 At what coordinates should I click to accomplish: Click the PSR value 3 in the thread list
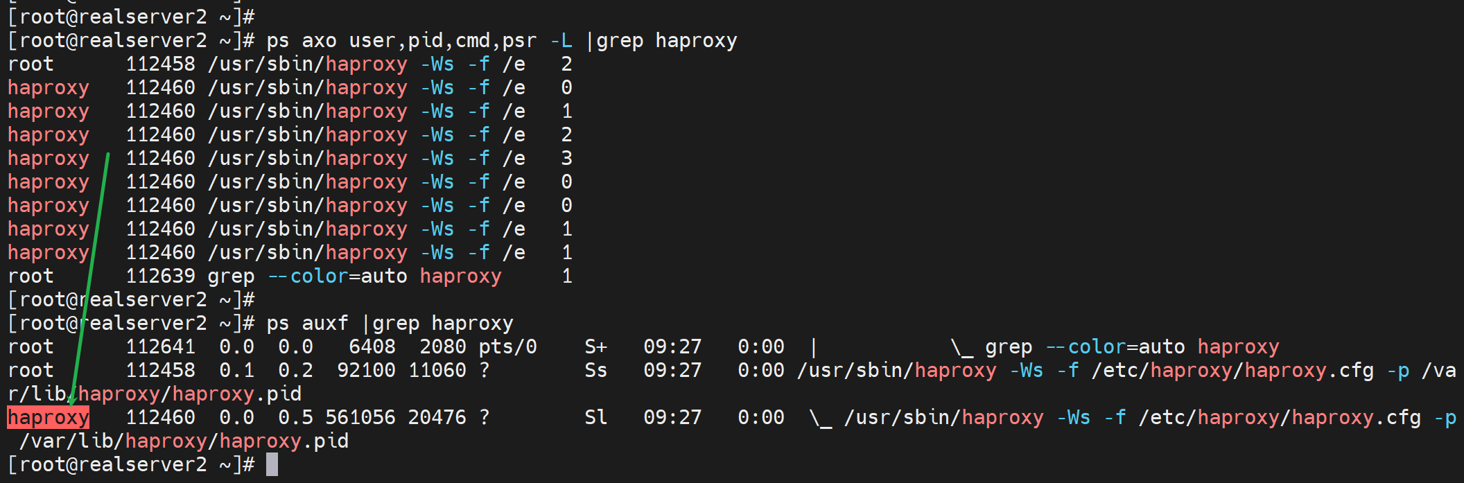(x=566, y=159)
